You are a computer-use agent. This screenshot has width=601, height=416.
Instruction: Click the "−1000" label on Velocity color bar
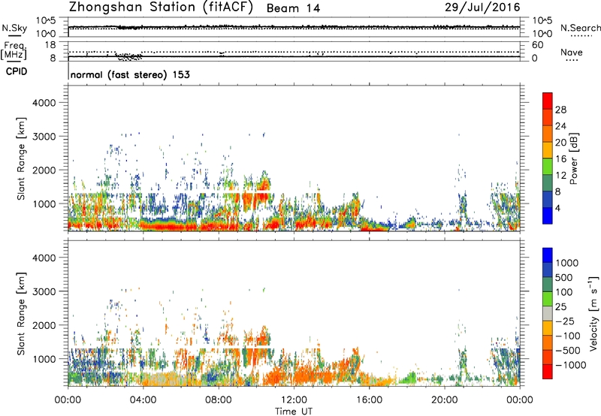(570, 365)
